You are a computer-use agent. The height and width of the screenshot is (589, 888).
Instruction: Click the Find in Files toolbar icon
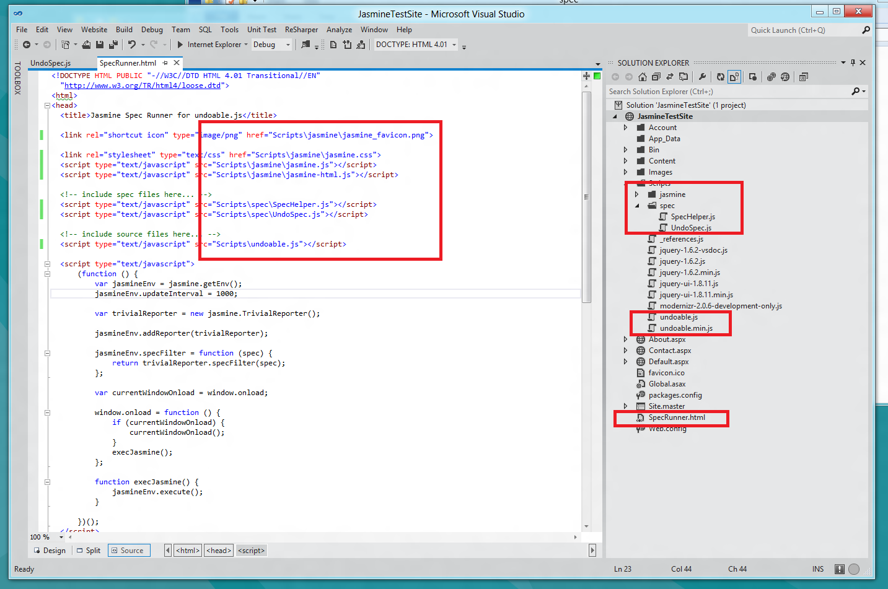[x=306, y=45]
